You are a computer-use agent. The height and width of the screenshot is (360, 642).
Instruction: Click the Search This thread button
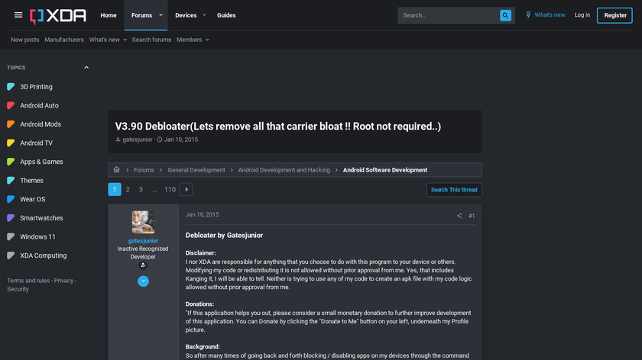tap(454, 190)
